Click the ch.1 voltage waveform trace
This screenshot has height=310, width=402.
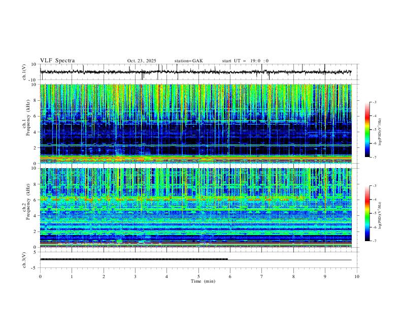click(x=195, y=72)
